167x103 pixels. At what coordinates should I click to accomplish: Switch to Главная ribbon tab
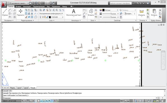(x=11, y=6)
